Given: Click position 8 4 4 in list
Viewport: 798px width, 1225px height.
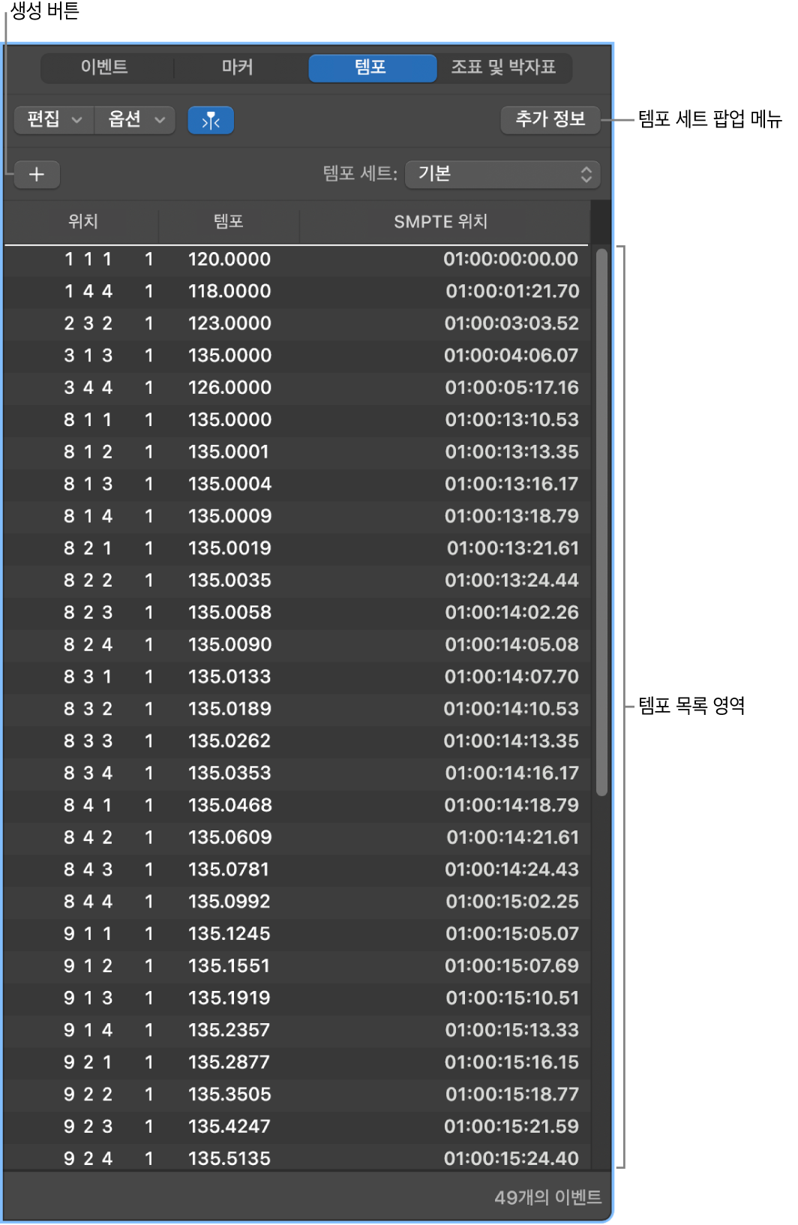Looking at the screenshot, I should [88, 902].
